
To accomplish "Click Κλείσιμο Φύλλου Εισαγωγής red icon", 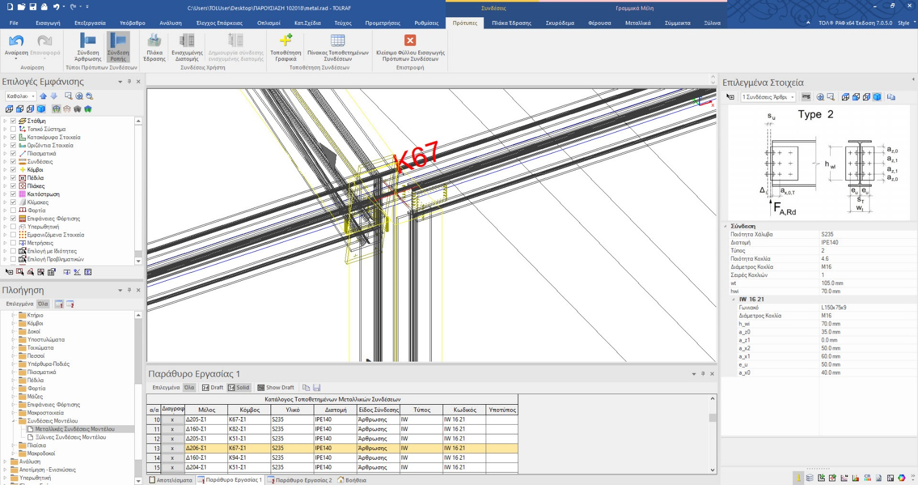I will (410, 41).
